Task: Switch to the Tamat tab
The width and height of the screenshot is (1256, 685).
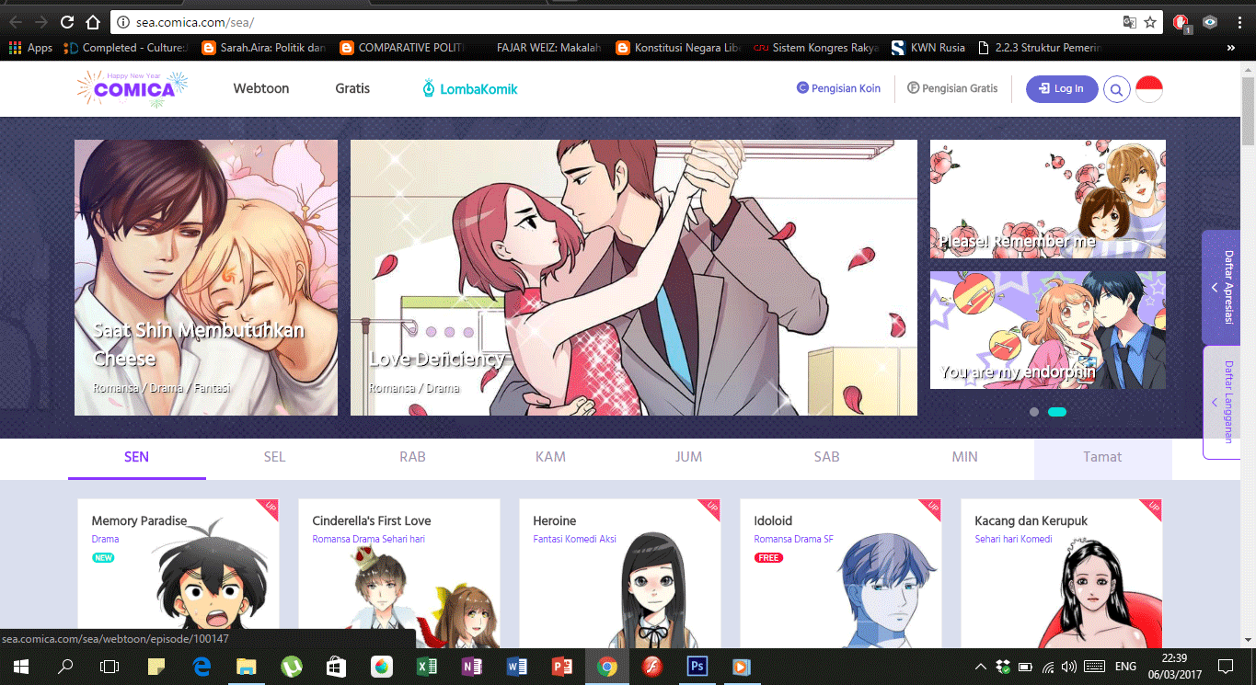Action: (x=1102, y=456)
